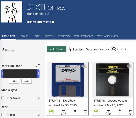Viewport: 136px width, 118px height.
Task: Grab the right year range slider handle
Action: [38, 74]
